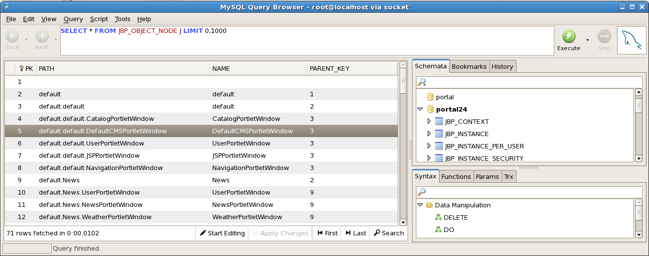Image resolution: width=649 pixels, height=256 pixels.
Task: Collapse the portal24 schema tree node
Action: [420, 109]
